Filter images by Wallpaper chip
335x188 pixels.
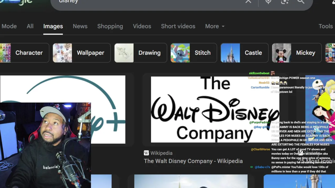click(81, 53)
